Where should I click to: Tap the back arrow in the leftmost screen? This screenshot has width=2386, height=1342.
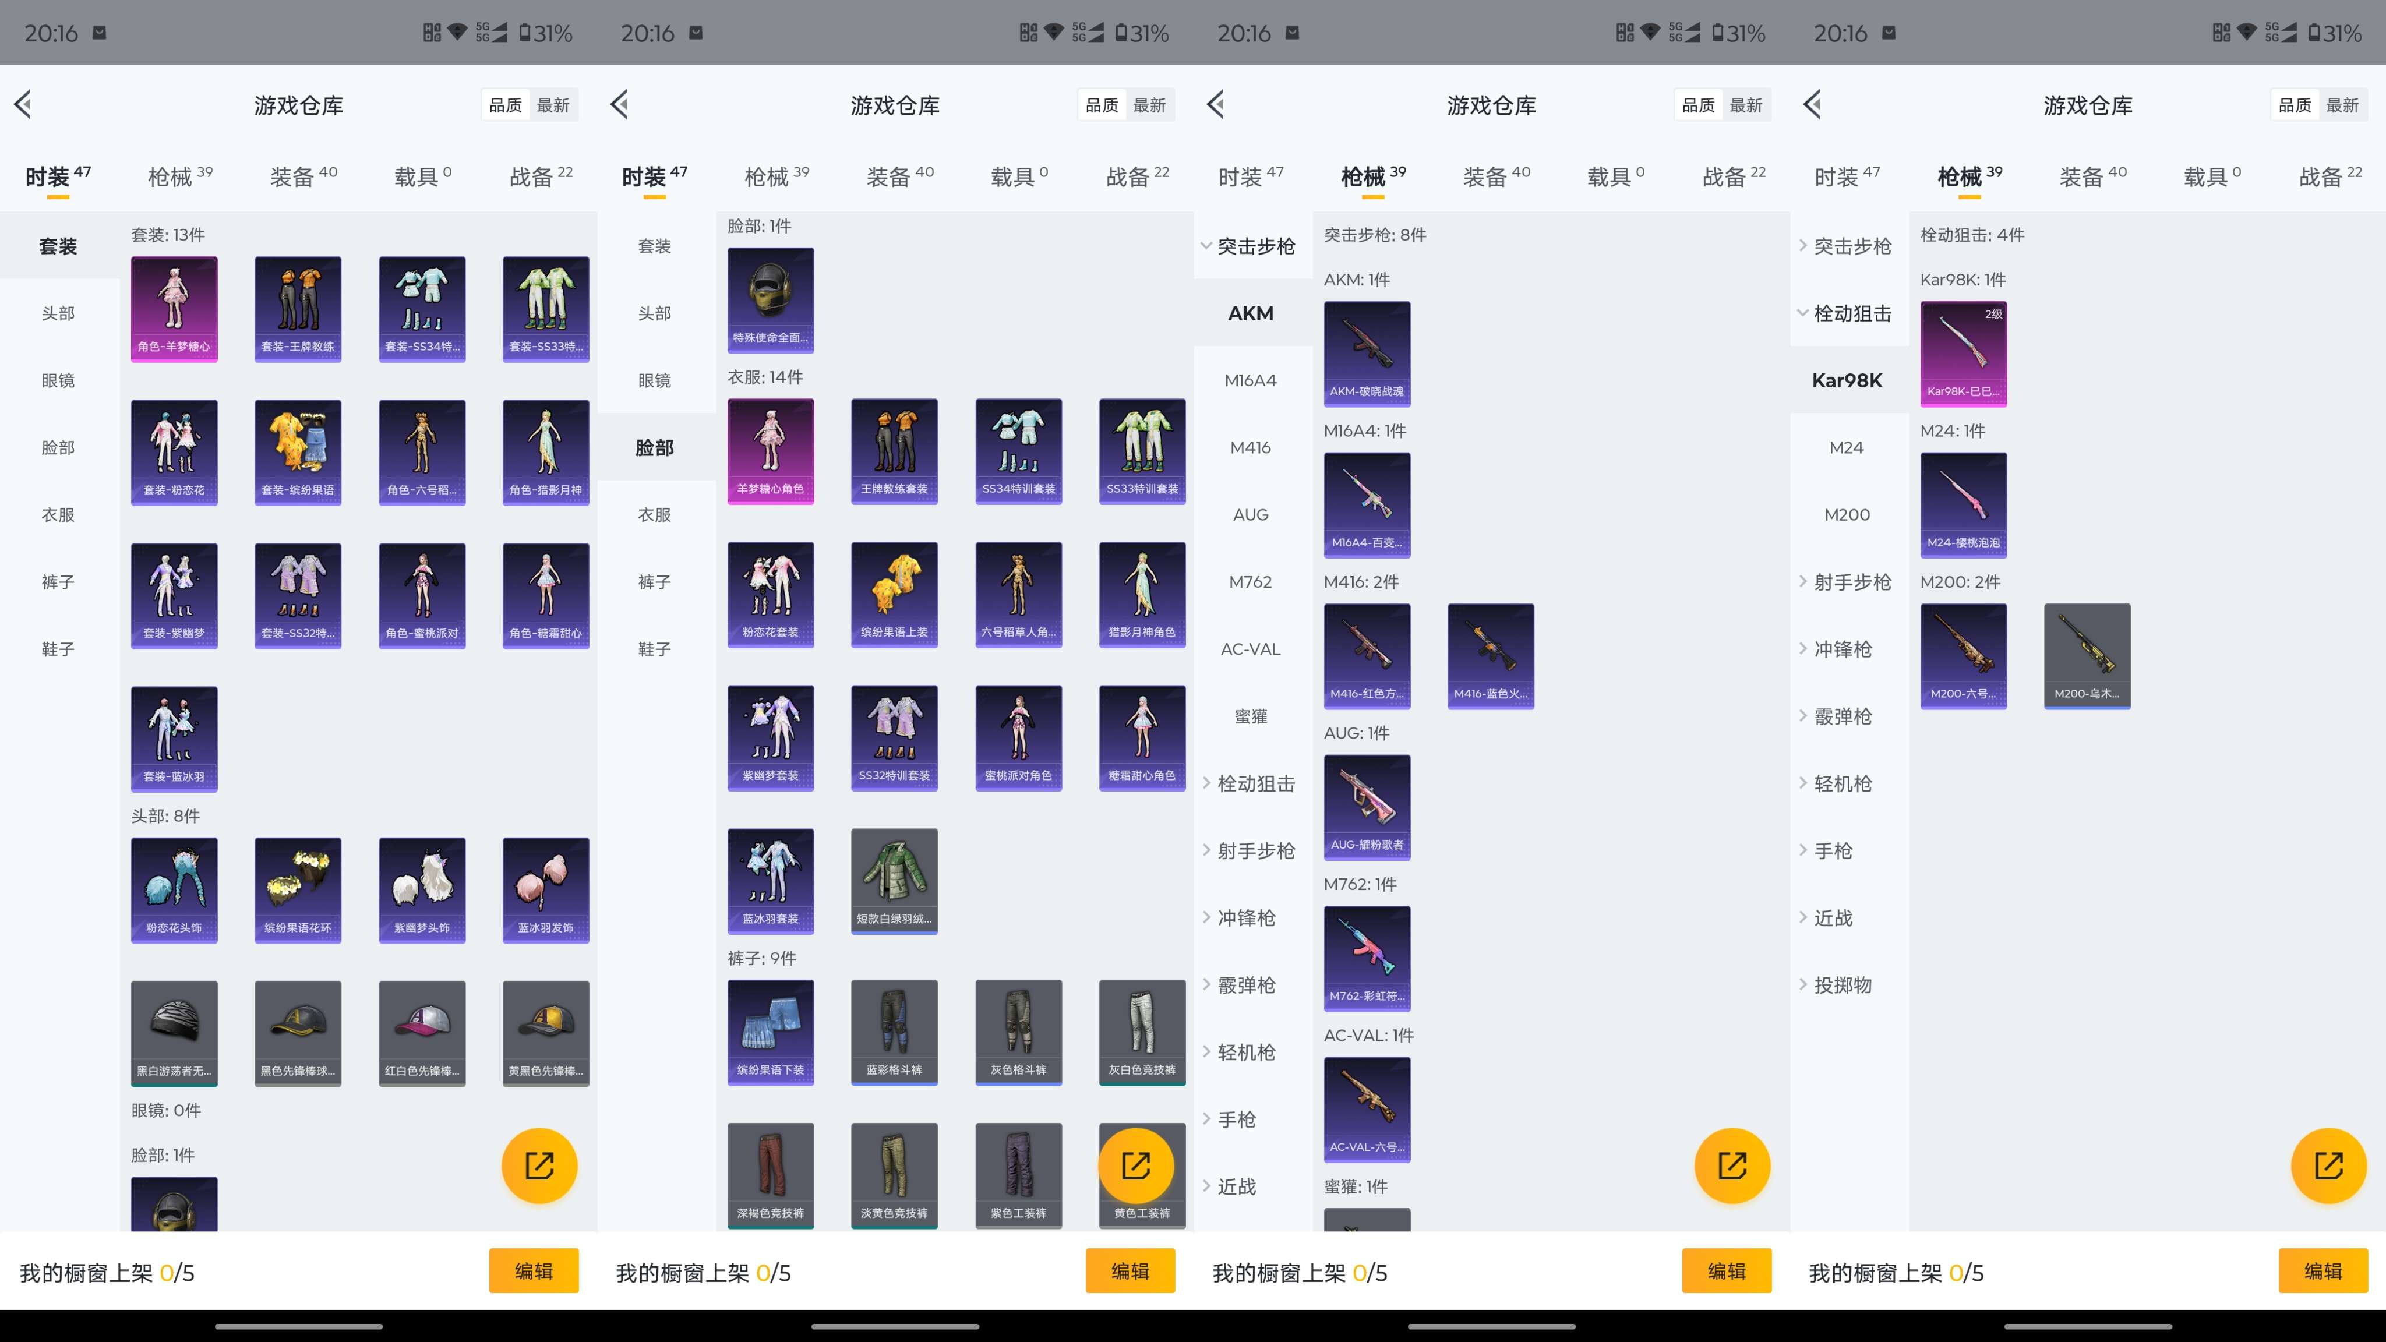[24, 105]
